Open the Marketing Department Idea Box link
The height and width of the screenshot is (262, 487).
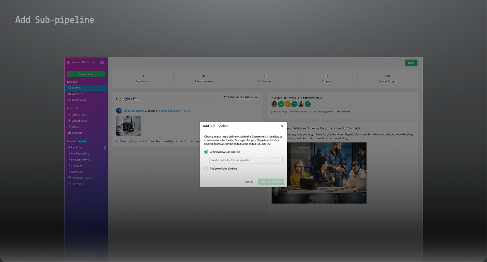(x=137, y=141)
